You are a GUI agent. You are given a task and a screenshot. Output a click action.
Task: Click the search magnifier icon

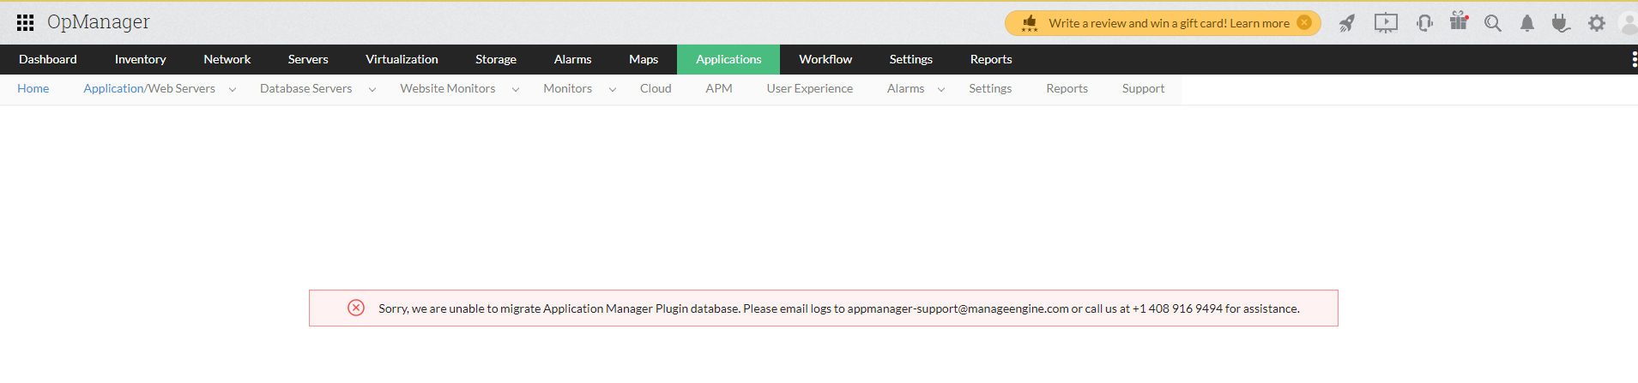pos(1493,23)
